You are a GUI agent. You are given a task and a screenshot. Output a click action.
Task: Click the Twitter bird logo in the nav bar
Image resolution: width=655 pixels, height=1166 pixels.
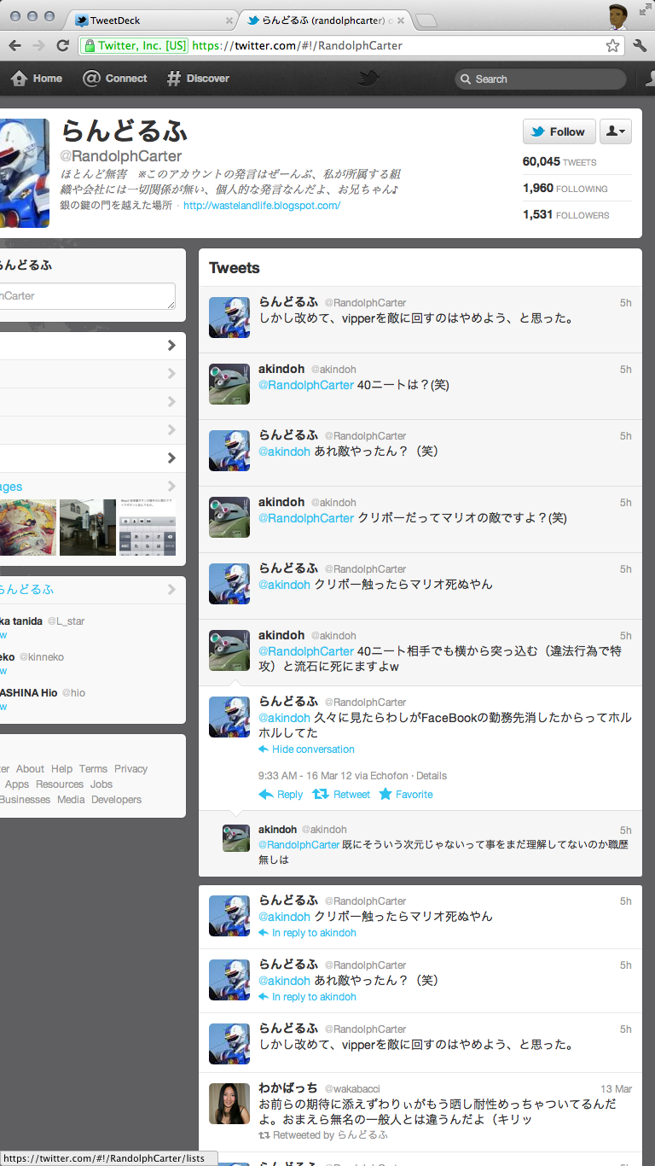(368, 79)
